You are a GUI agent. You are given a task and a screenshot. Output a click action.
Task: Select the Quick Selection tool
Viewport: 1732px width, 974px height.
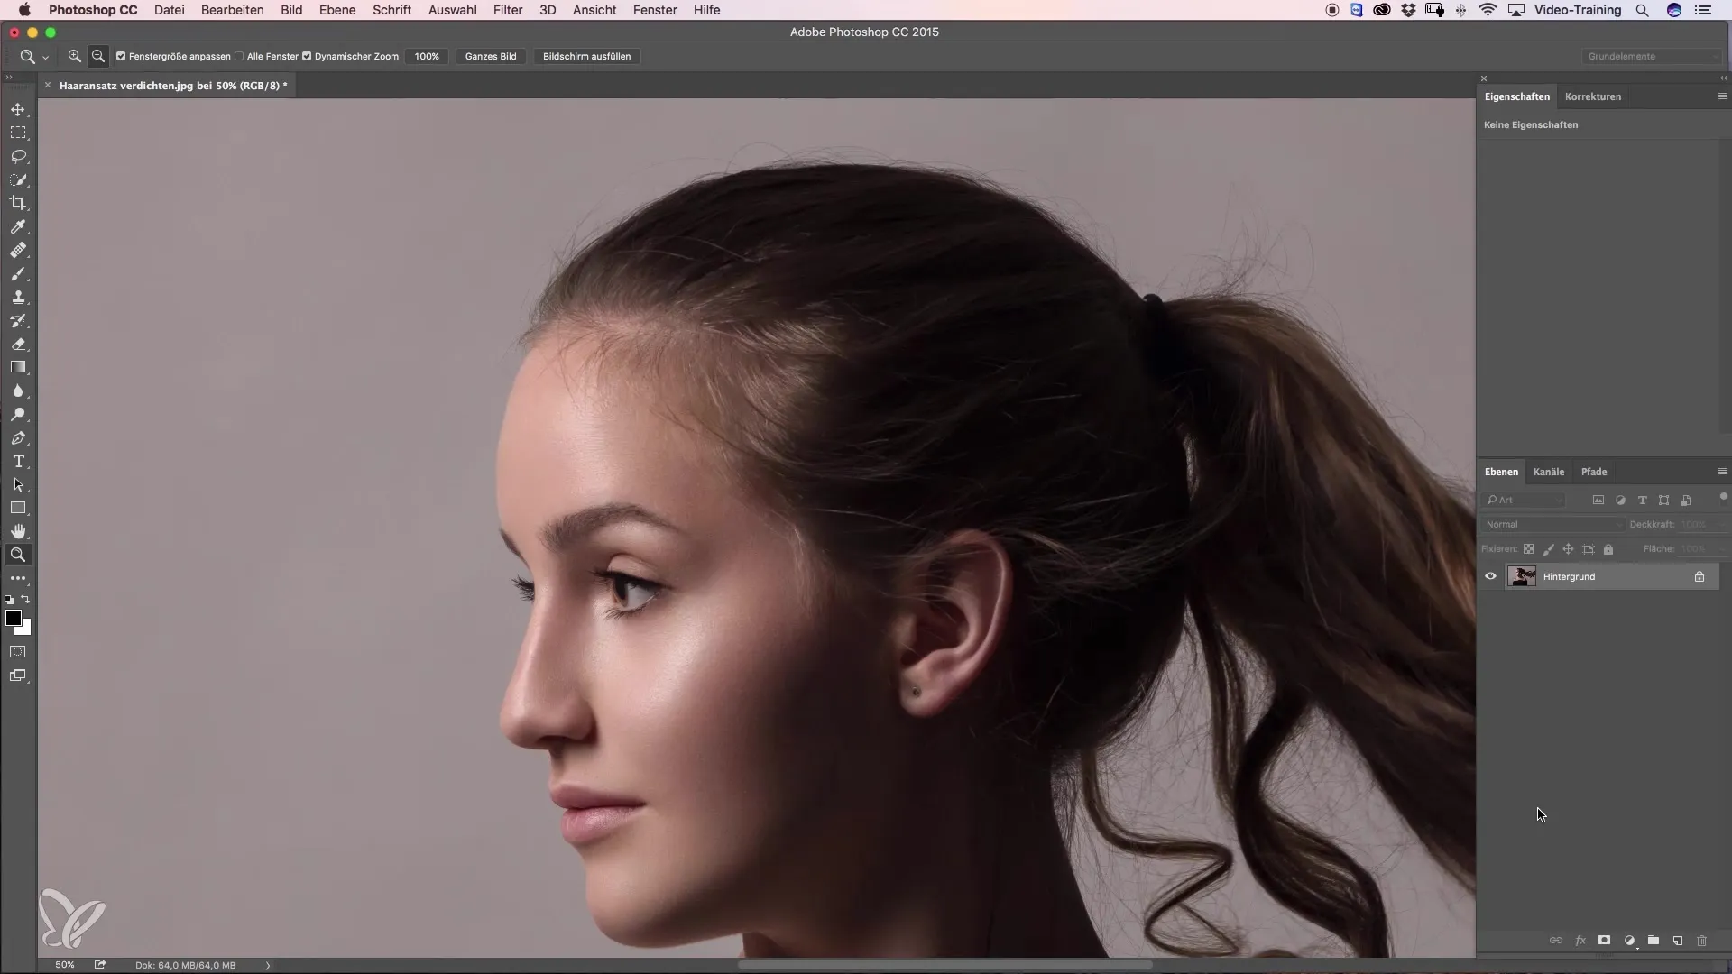tap(18, 179)
